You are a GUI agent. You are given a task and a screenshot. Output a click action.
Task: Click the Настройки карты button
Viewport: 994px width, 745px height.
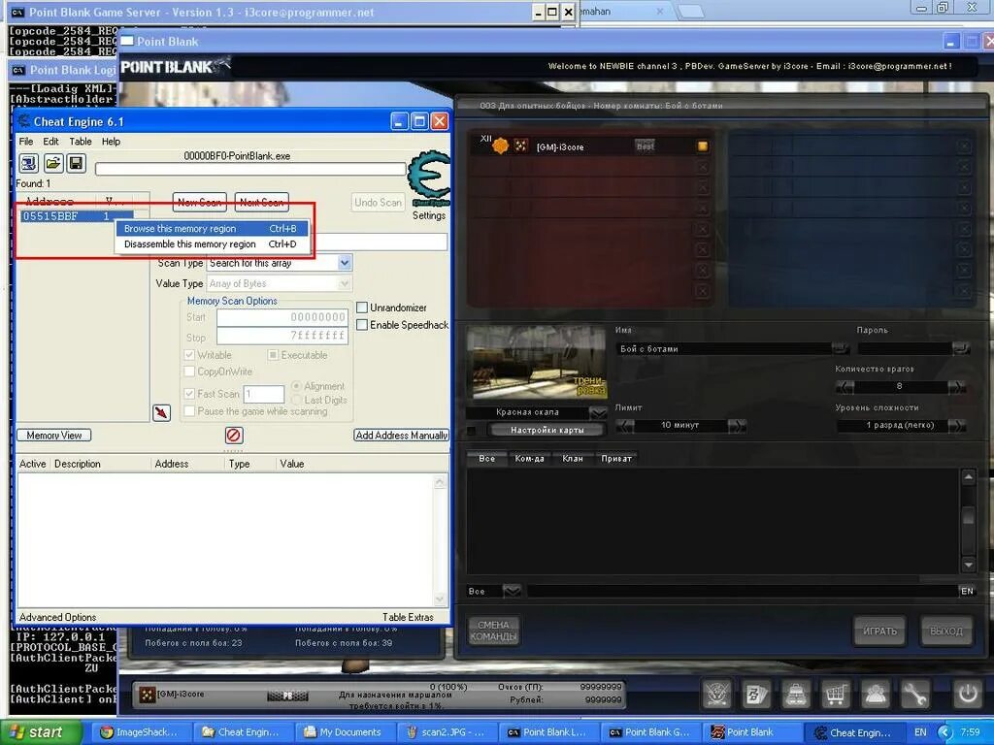[x=547, y=430]
